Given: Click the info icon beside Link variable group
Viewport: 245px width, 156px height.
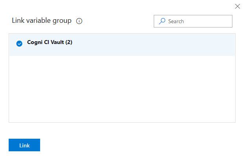Looking at the screenshot, I should pyautogui.click(x=79, y=21).
